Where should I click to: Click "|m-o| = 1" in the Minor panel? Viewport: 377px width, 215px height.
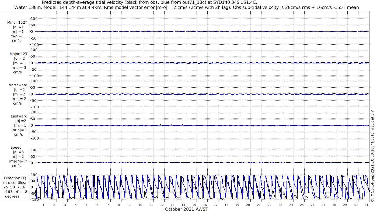coord(18,36)
